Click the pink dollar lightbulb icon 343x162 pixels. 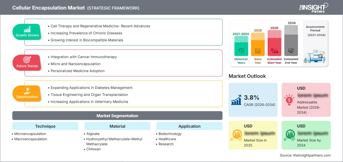pos(289,100)
